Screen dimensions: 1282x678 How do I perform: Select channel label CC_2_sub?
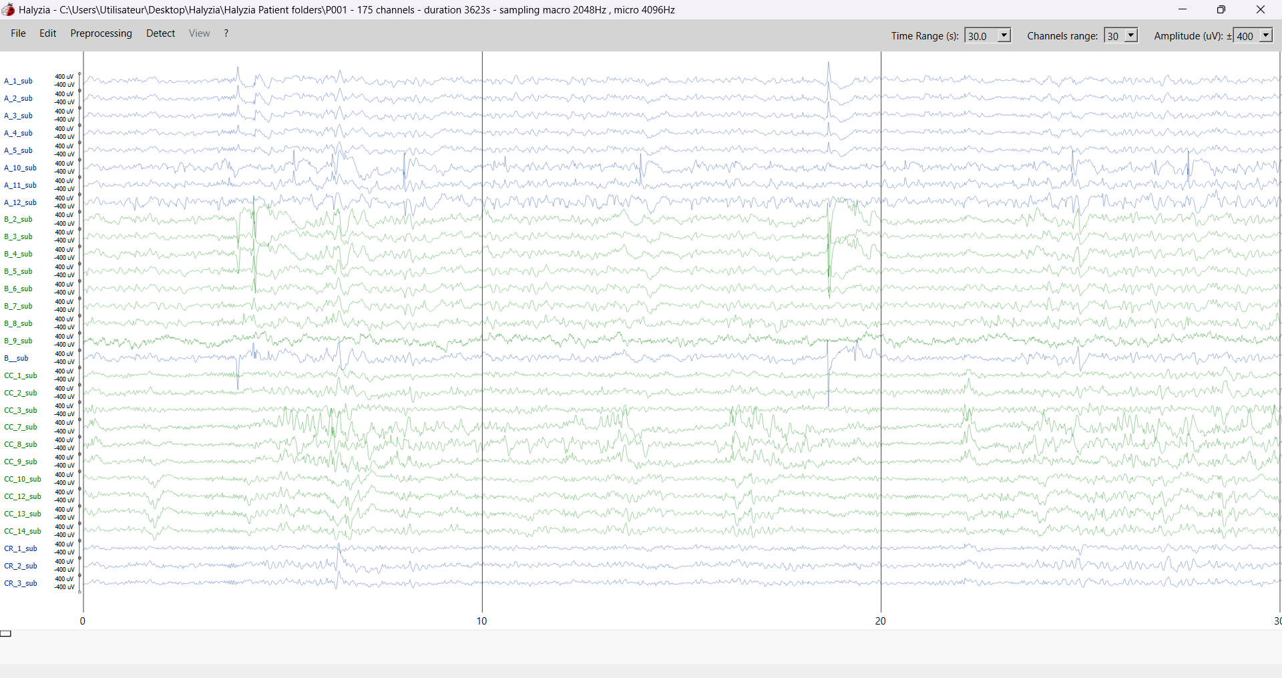pyautogui.click(x=21, y=393)
